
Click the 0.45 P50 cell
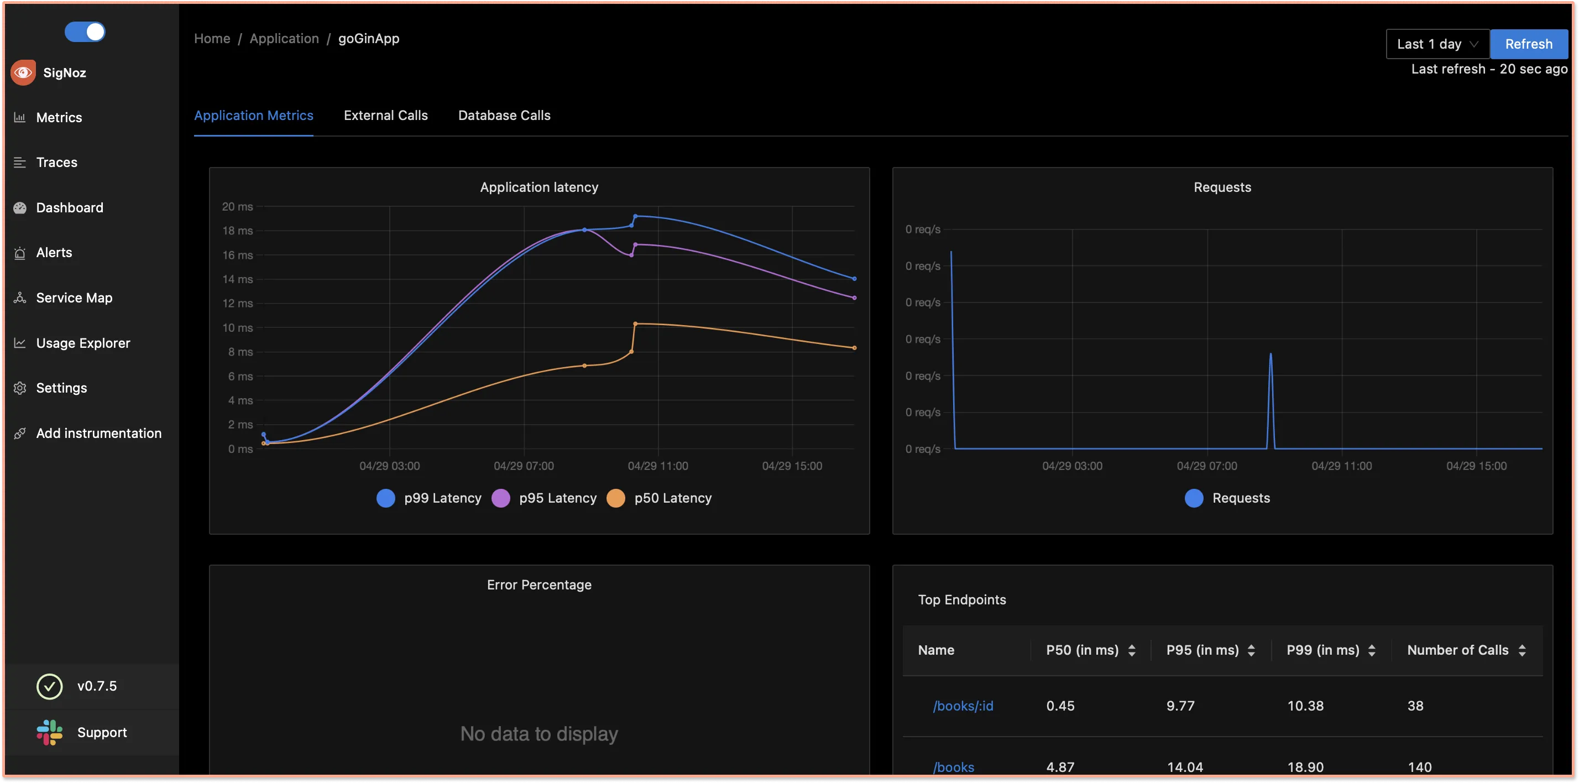tap(1060, 706)
